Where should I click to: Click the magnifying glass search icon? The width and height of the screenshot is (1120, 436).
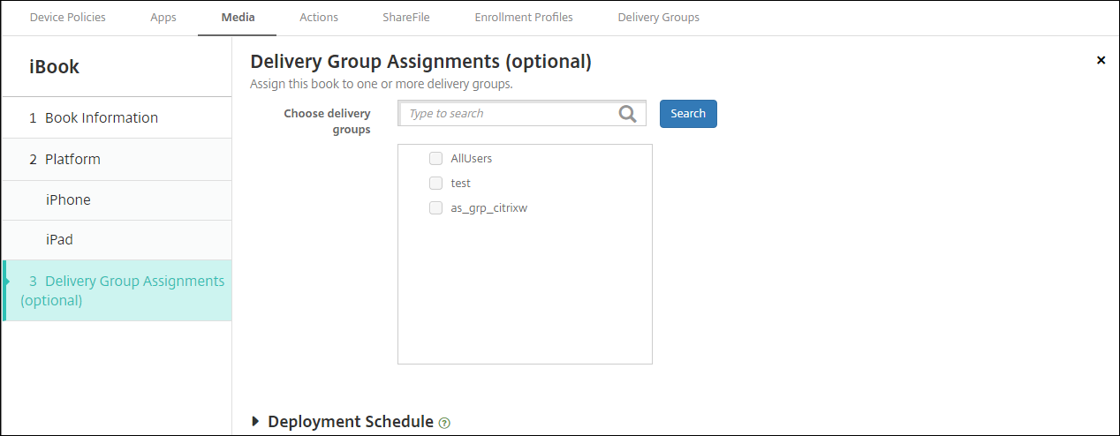click(627, 114)
